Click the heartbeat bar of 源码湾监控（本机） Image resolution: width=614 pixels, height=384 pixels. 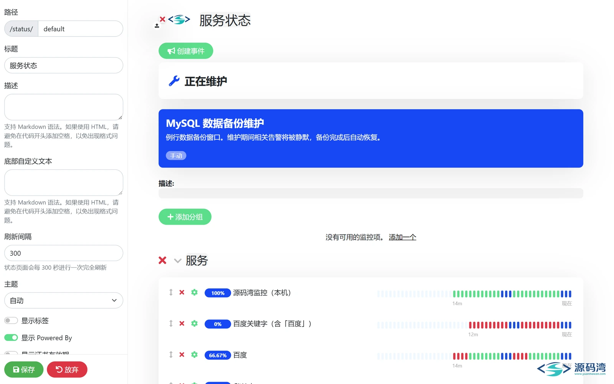[x=474, y=294]
